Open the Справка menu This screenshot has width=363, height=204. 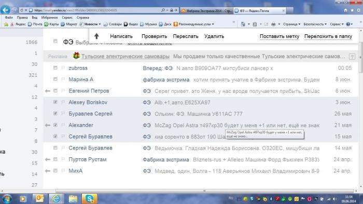(82, 17)
